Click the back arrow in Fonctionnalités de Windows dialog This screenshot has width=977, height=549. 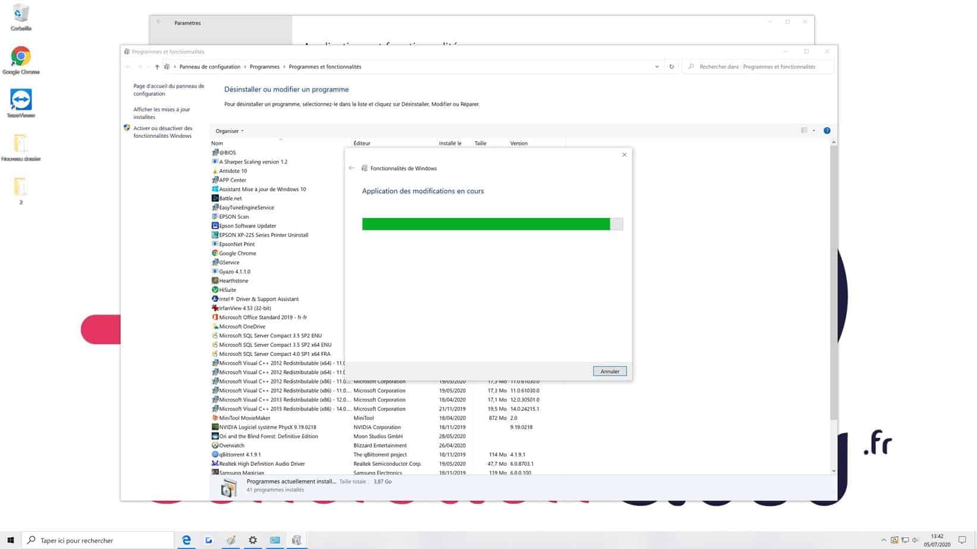[x=351, y=168]
